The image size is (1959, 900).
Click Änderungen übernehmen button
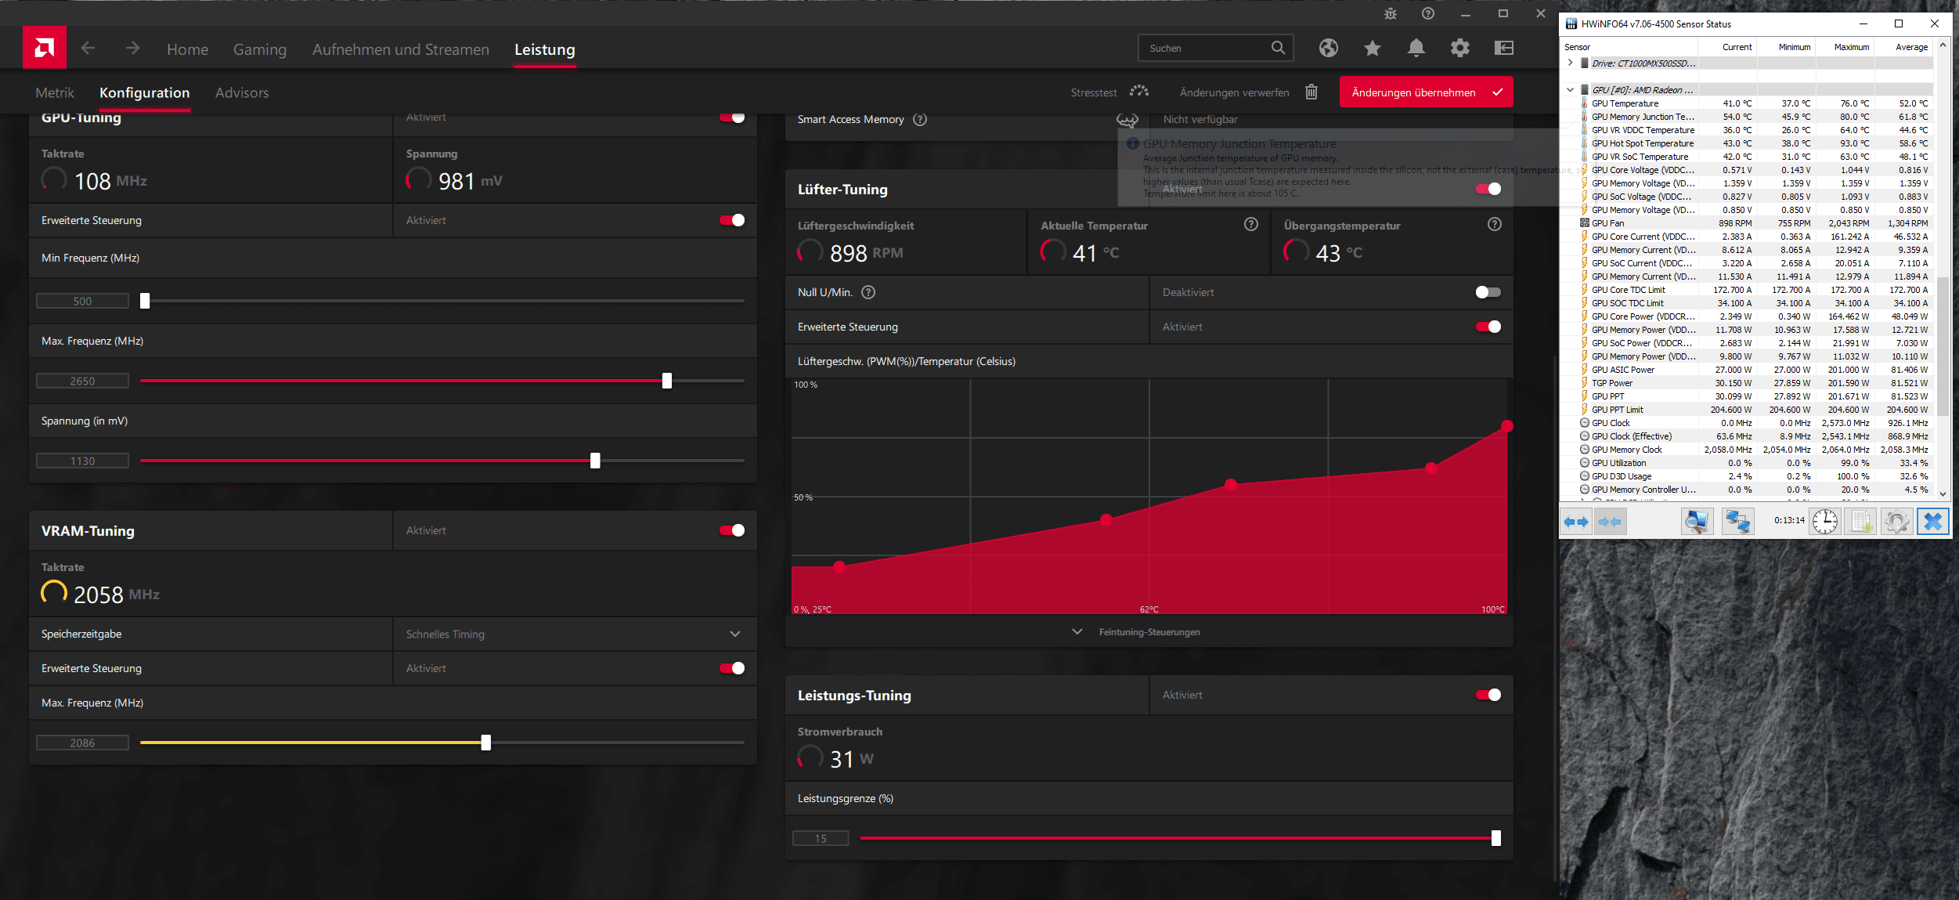1425,92
